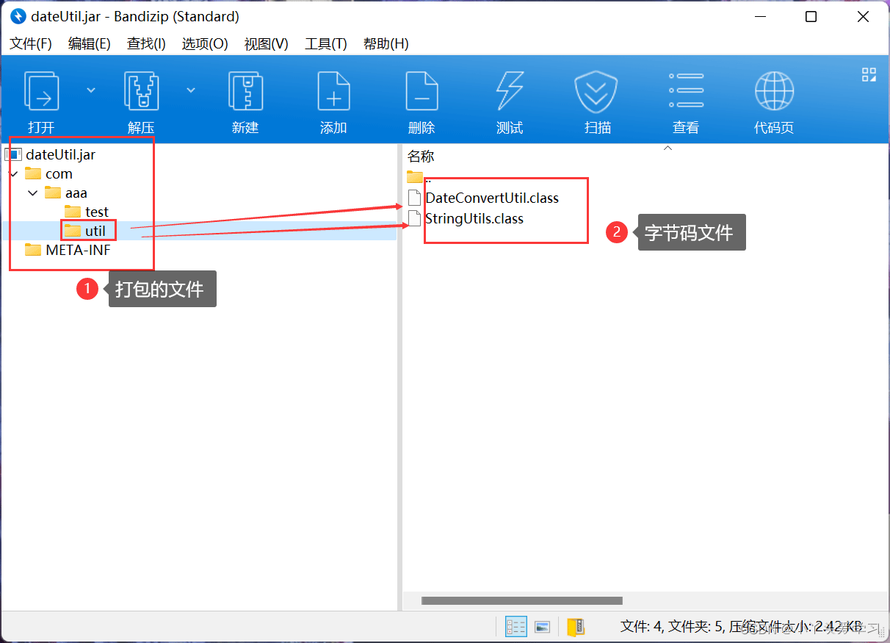Switch to detailed list view mode

515,626
